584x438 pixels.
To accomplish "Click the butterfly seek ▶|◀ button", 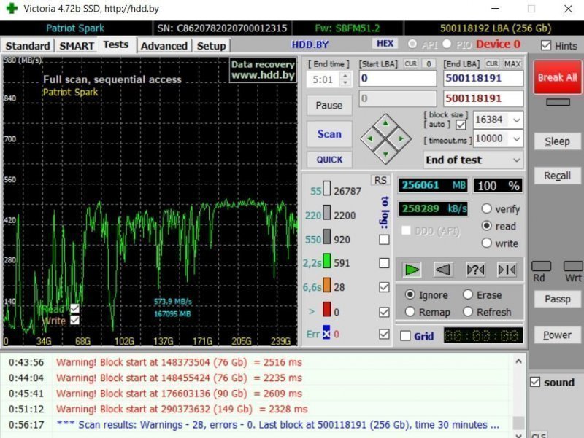I will click(507, 270).
